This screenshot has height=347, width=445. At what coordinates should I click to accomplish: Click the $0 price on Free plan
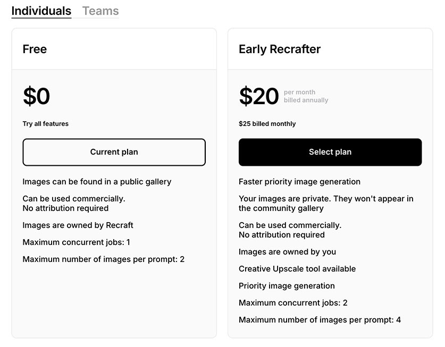point(36,97)
